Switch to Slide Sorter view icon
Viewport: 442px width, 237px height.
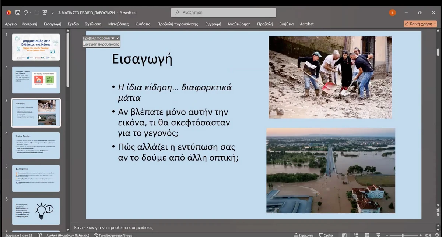coord(356,235)
